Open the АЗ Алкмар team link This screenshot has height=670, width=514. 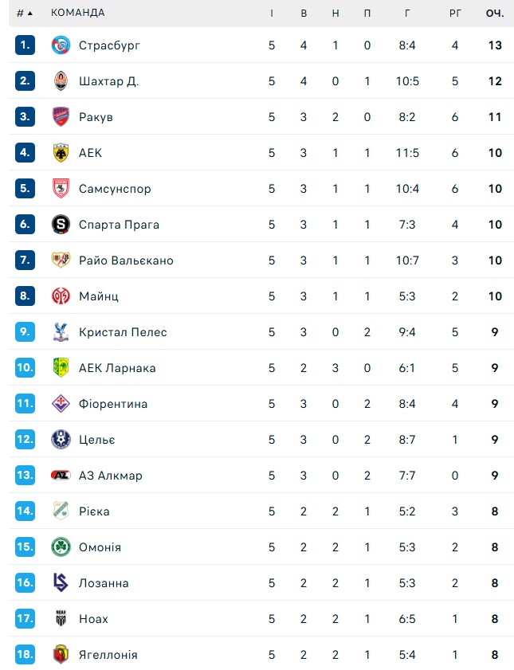[111, 476]
